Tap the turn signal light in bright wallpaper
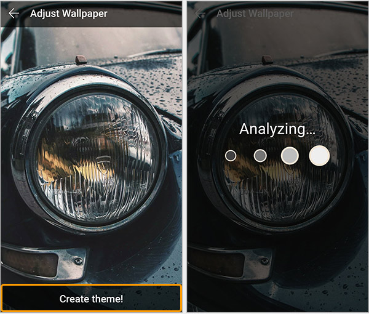The width and height of the screenshot is (369, 314). pos(30,262)
